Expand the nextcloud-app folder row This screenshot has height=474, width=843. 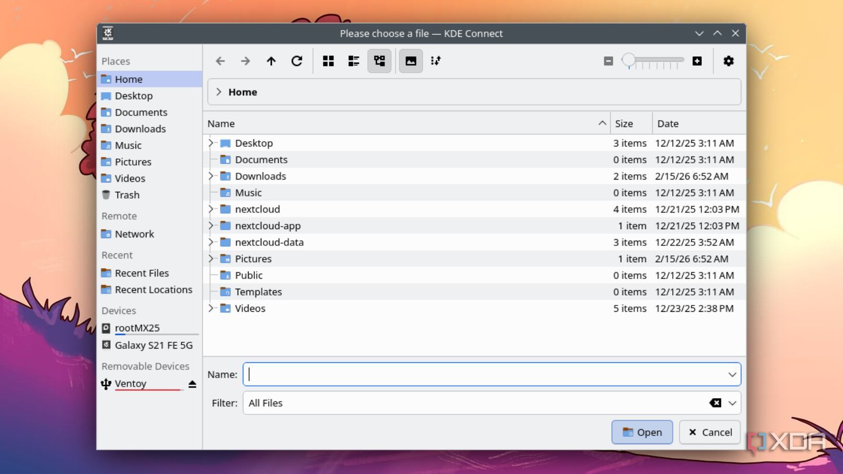[x=211, y=226]
